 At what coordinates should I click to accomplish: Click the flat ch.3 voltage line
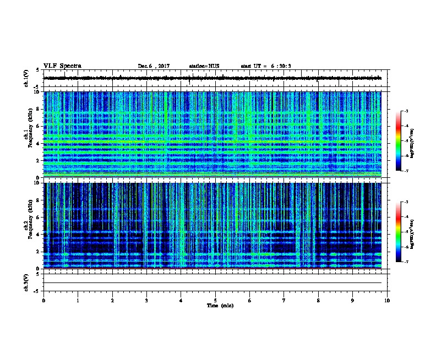[x=212, y=283]
